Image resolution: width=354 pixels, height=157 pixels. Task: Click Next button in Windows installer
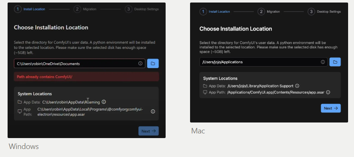(148, 131)
